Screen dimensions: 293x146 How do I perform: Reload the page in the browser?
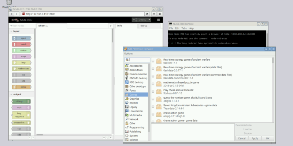147,14
